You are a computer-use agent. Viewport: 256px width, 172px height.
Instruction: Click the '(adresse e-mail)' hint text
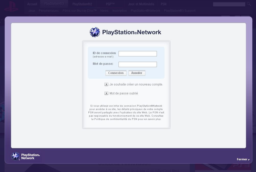(103, 57)
